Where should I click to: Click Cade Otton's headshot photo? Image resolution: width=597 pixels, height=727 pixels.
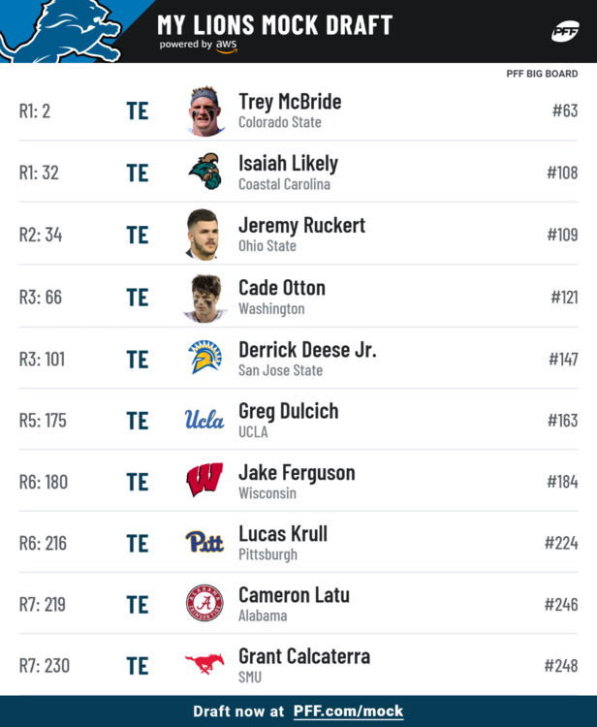204,297
